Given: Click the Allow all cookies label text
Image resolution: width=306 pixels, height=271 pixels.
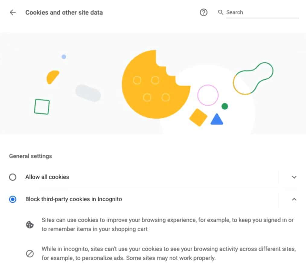Looking at the screenshot, I should (x=47, y=177).
